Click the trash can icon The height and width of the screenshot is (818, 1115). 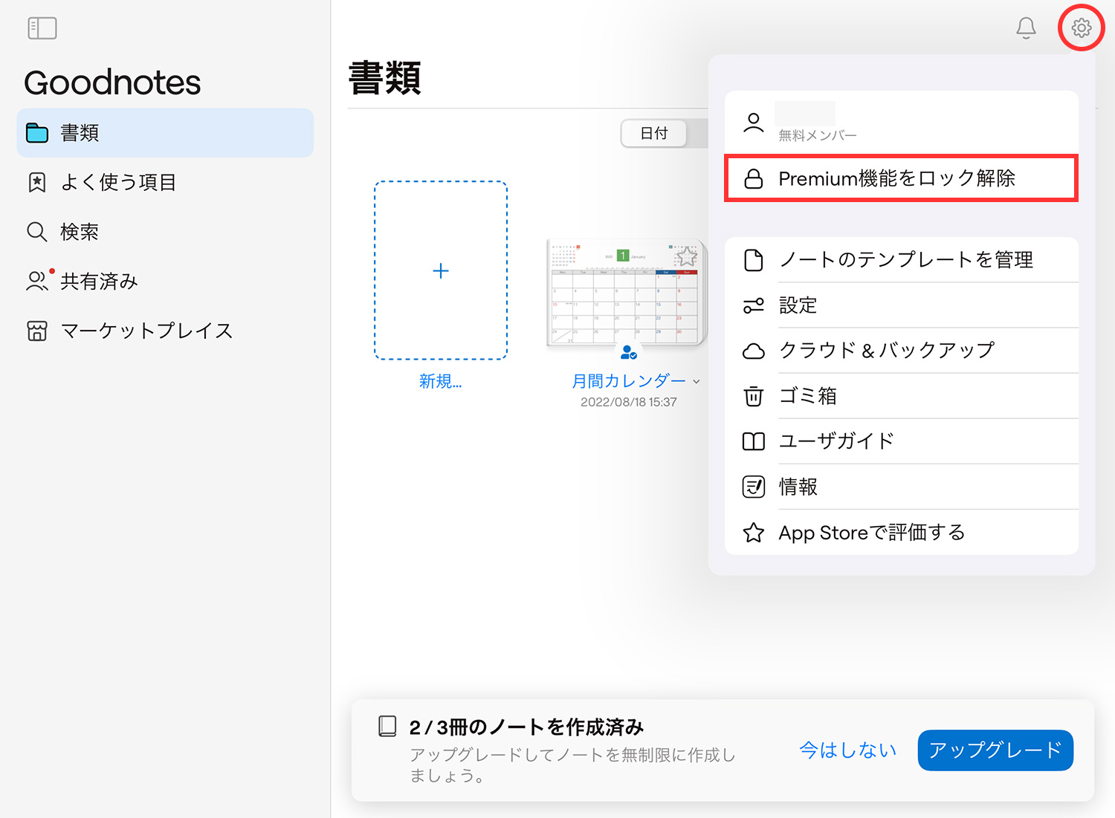point(754,396)
